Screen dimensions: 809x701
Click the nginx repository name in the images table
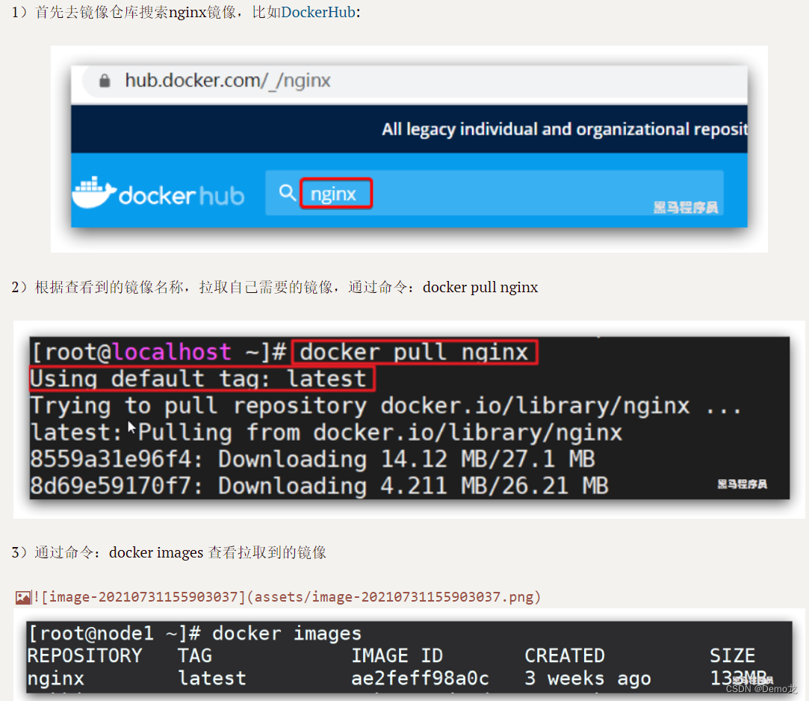point(56,679)
